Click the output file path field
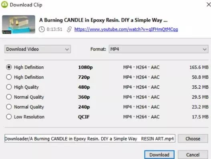 (x=90, y=139)
